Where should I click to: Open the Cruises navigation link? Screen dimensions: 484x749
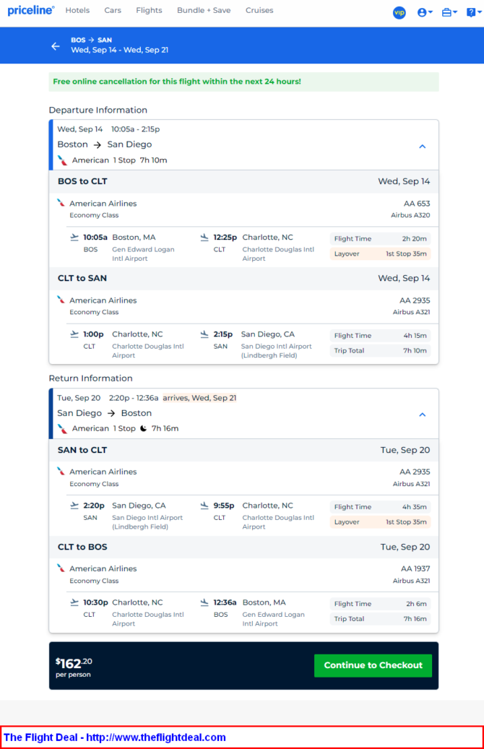click(x=259, y=11)
